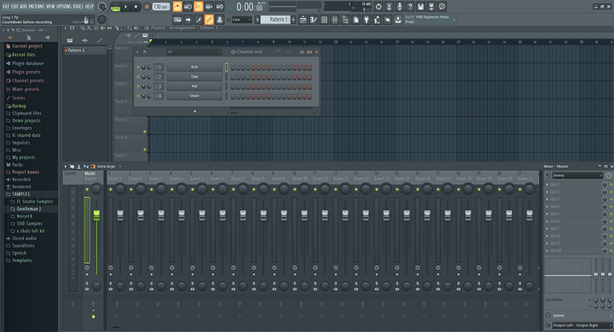The height and width of the screenshot is (332, 614).
Task: Open the mixer view icon
Action: click(x=335, y=20)
